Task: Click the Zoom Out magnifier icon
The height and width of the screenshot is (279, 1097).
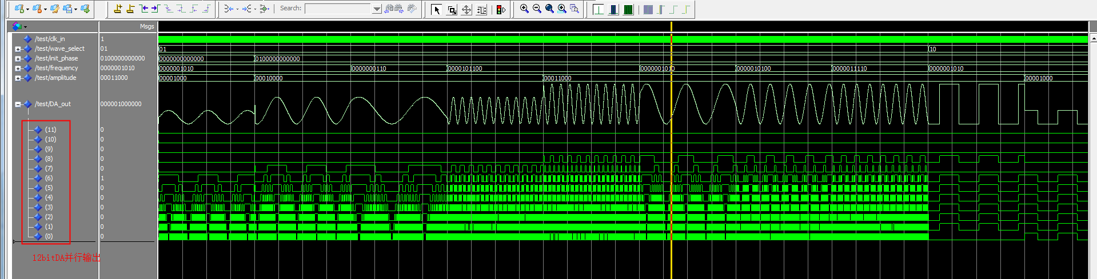Action: click(x=537, y=9)
